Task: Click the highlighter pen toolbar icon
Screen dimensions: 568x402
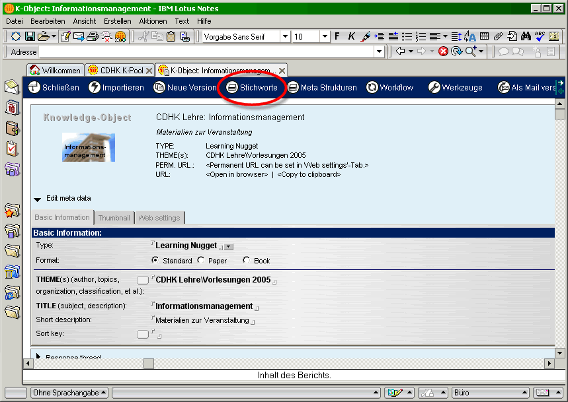Action: [x=366, y=36]
